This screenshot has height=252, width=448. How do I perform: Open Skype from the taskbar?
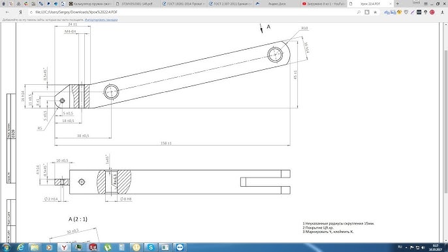[x=151, y=247]
